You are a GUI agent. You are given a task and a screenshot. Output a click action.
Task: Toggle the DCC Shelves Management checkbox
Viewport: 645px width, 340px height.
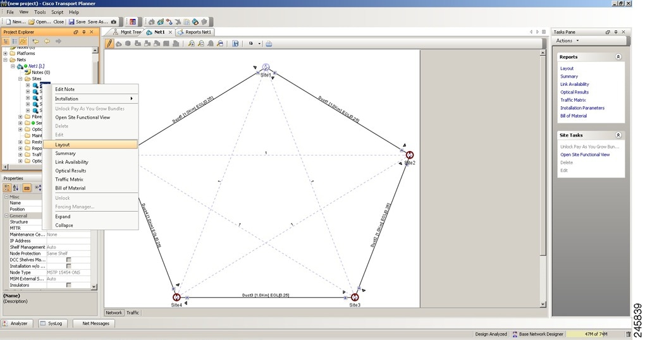click(x=69, y=260)
